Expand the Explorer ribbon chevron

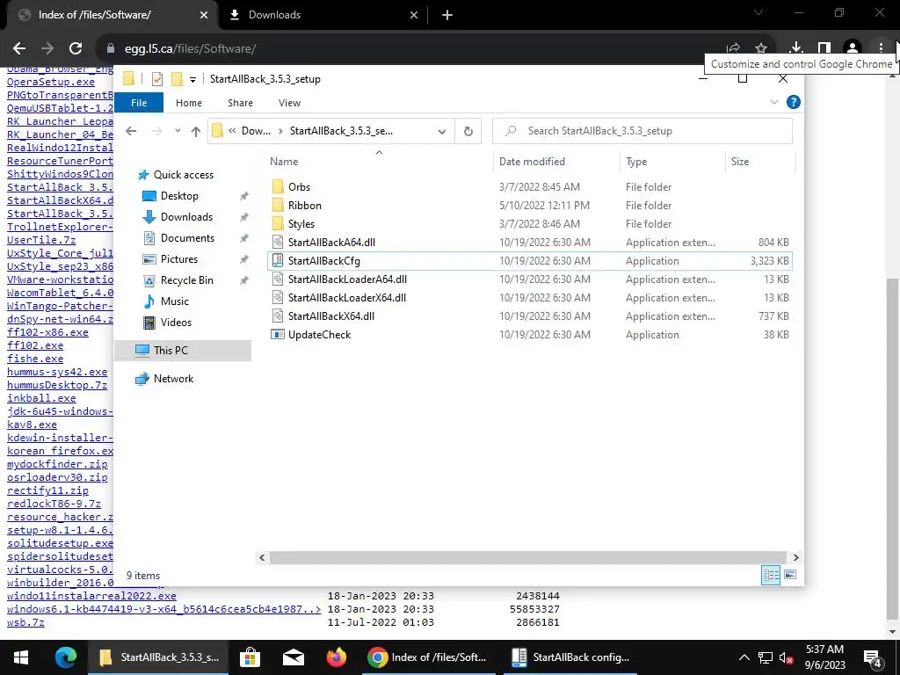coord(773,102)
